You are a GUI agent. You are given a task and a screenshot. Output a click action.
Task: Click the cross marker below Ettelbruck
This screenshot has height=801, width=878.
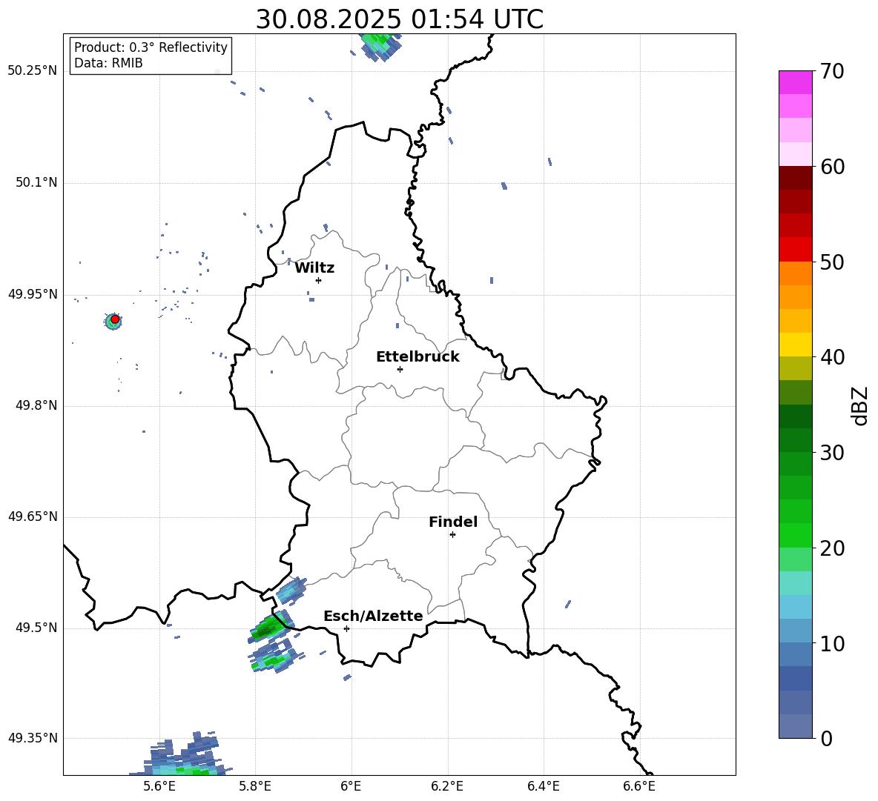[x=400, y=369]
